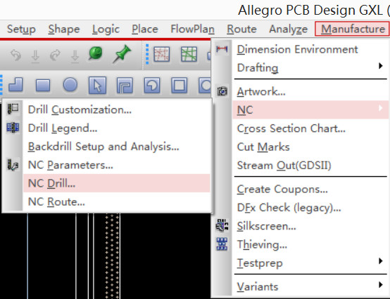Expand the Variants submenu
The width and height of the screenshot is (390, 299).
310,286
